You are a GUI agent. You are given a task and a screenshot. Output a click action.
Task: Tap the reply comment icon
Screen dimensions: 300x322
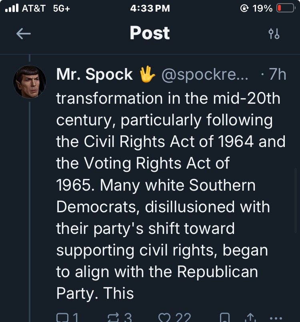pos(62,318)
